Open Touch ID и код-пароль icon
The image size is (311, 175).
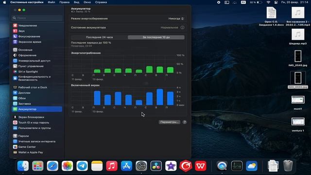[15, 122]
